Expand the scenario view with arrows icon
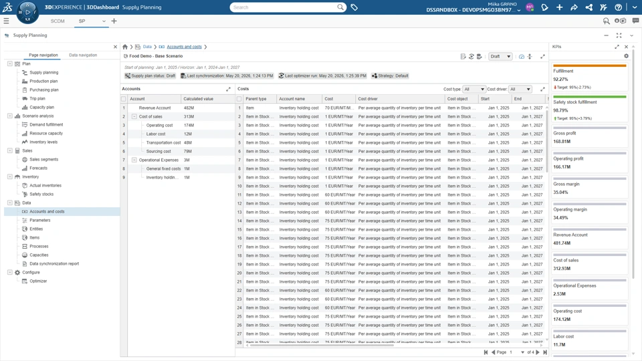642x361 pixels. pos(542,56)
